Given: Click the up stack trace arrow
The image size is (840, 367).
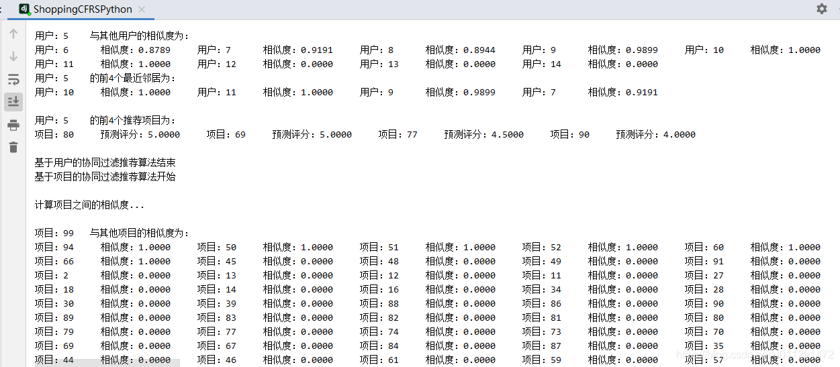Looking at the screenshot, I should point(13,34).
